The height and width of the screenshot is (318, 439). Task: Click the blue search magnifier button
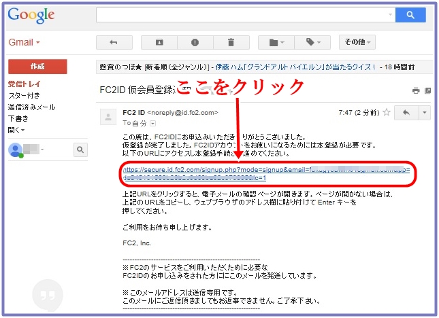(410, 15)
